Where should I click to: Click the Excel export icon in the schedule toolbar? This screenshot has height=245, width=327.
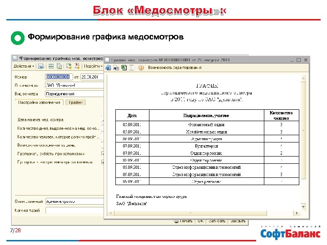click(x=124, y=68)
